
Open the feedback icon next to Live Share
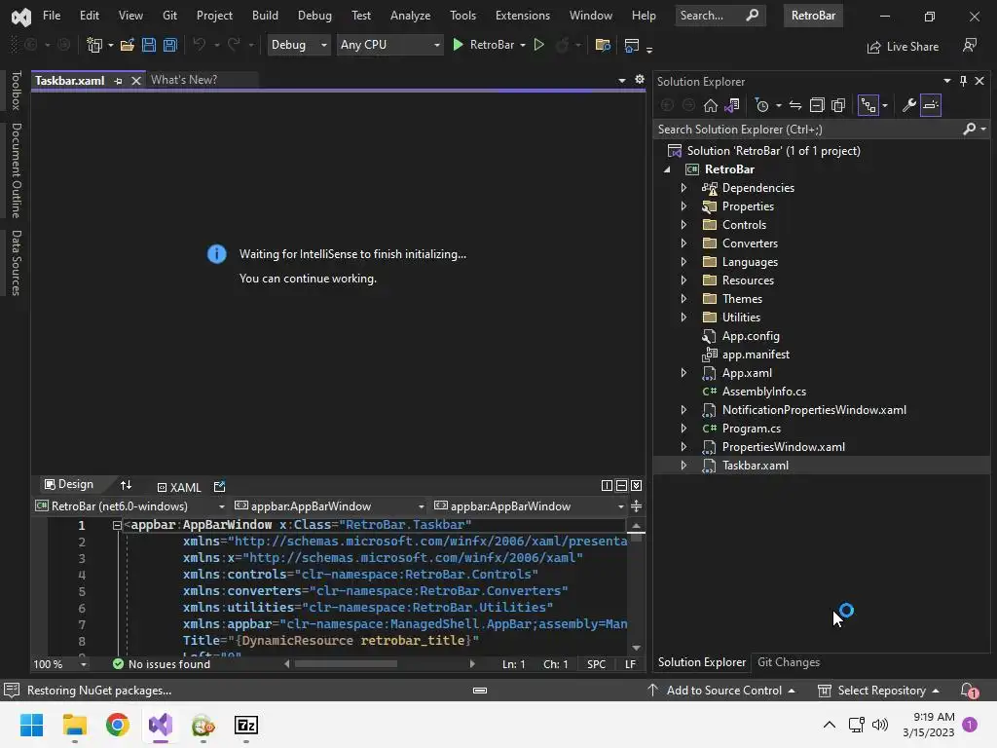click(x=969, y=45)
